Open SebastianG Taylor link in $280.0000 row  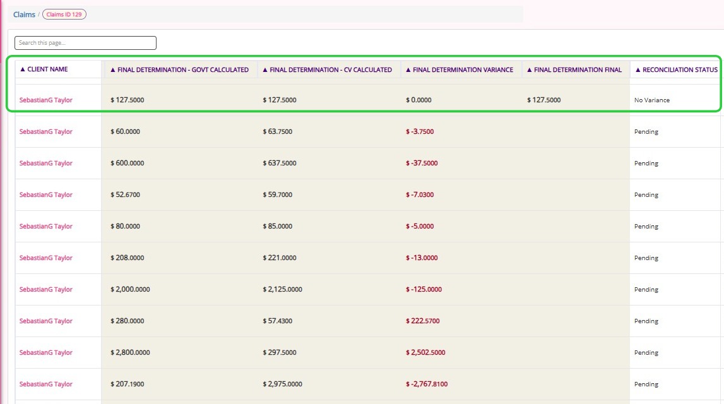click(45, 321)
